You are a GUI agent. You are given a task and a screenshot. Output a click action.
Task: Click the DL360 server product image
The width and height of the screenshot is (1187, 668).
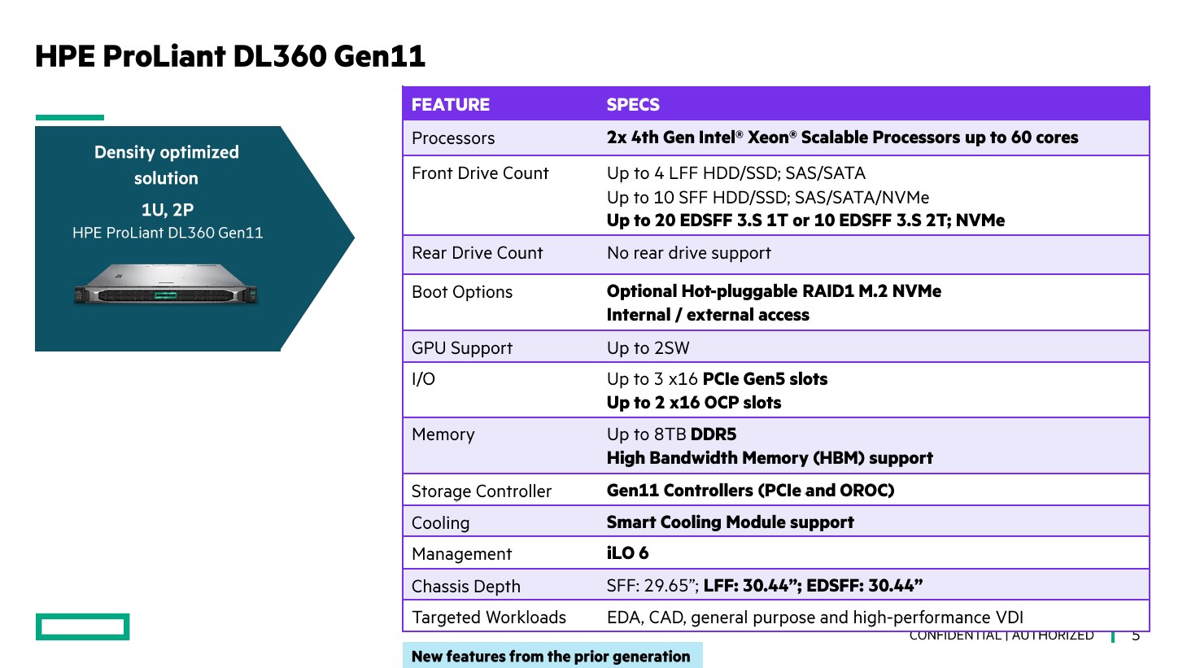166,284
